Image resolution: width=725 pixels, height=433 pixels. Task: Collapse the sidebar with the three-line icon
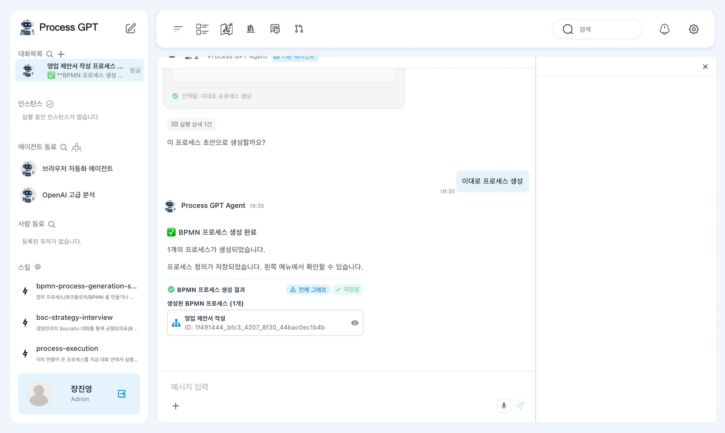tap(178, 29)
